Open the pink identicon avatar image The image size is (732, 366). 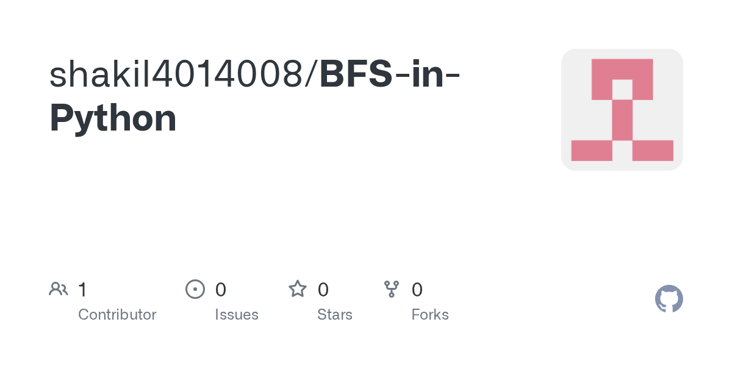pyautogui.click(x=622, y=110)
